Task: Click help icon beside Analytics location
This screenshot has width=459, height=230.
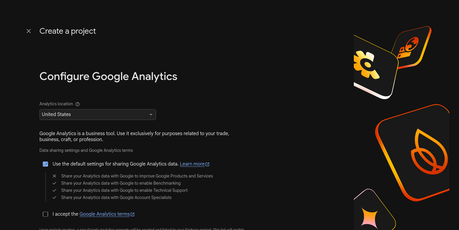Action: [78, 104]
